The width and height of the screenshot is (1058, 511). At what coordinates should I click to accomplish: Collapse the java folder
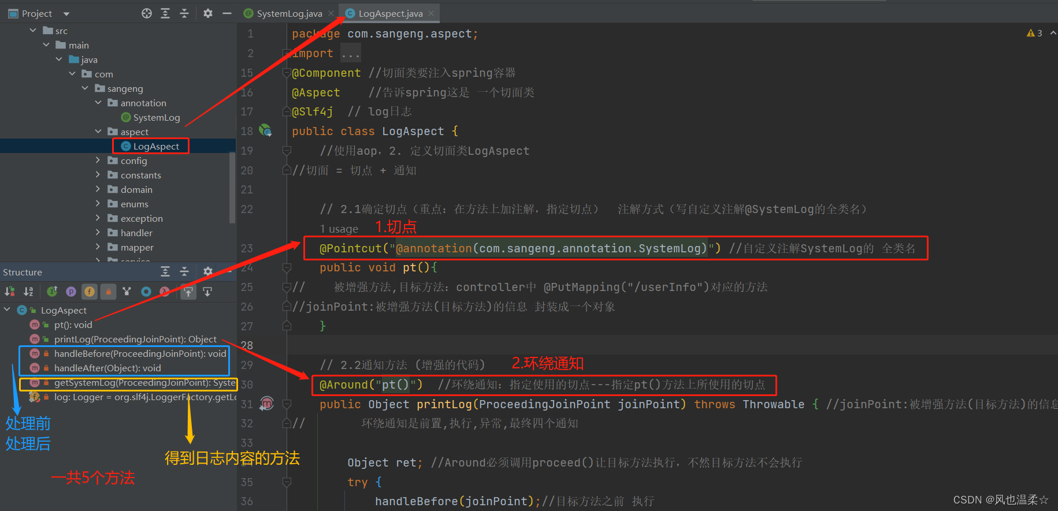coord(59,59)
